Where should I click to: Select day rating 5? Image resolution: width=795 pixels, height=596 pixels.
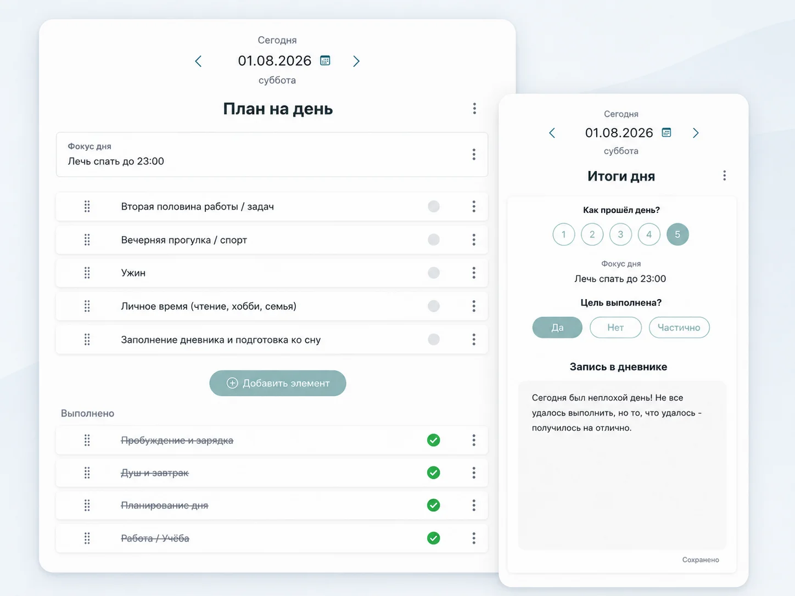coord(678,234)
